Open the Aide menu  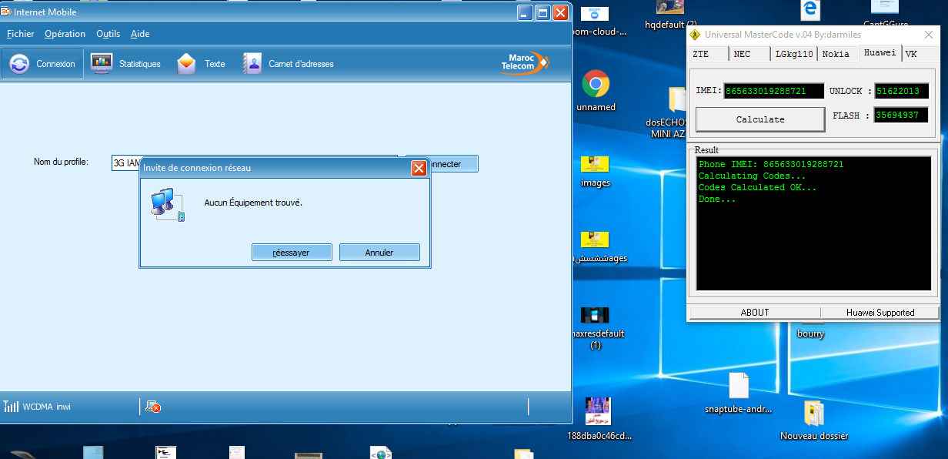point(140,34)
